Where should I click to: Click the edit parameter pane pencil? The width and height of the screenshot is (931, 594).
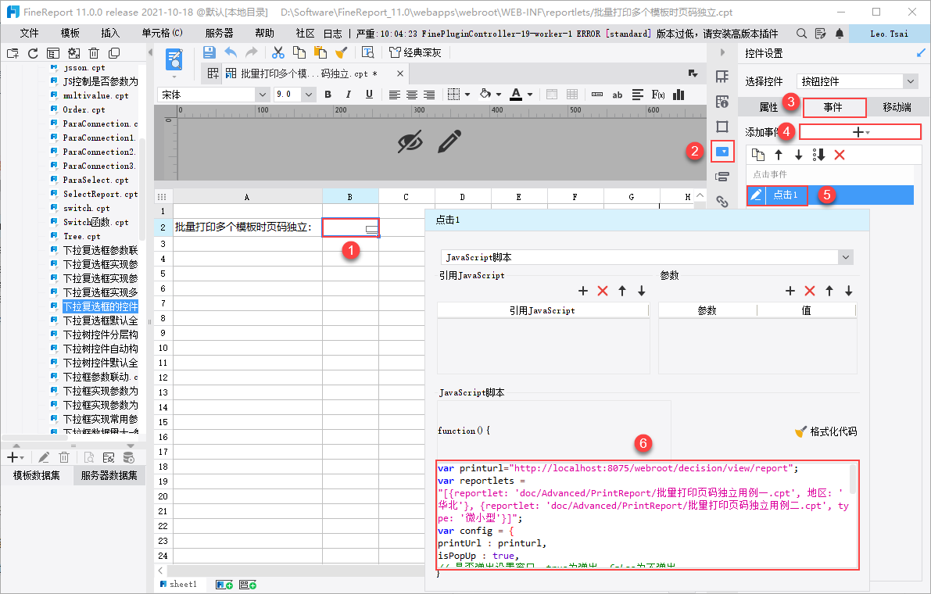tap(449, 141)
